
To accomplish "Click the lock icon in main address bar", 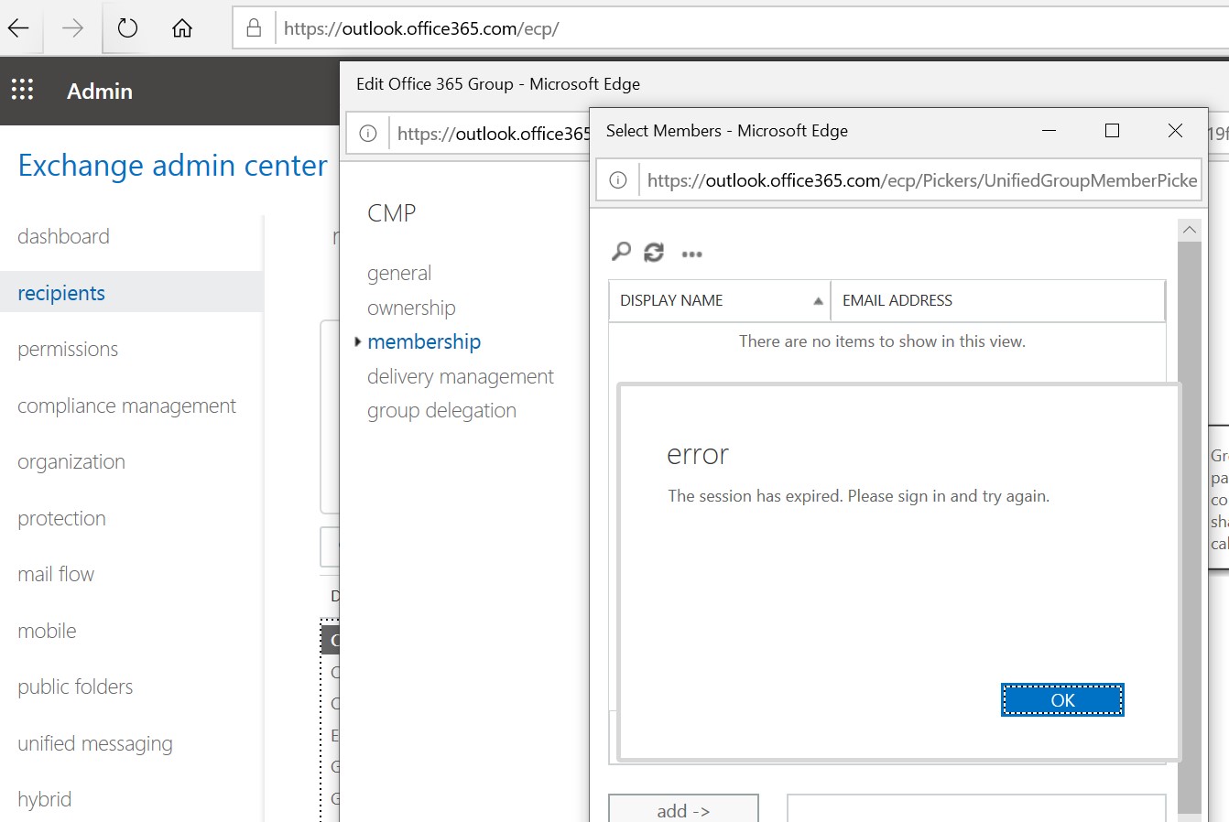I will coord(254,28).
